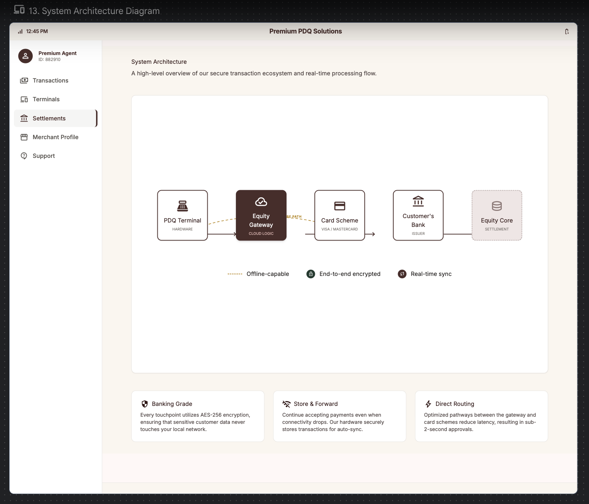Click the Terminals devices icon

(24, 99)
